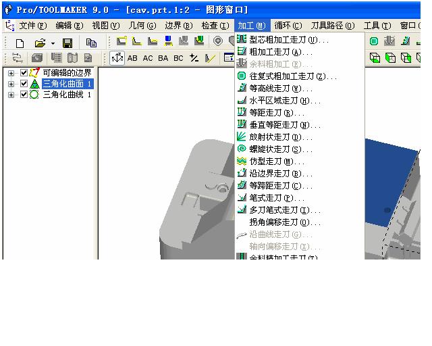This screenshot has height=346, width=432.
Task: Choose 等距走刀(R) menu entry
Action: 300,113
